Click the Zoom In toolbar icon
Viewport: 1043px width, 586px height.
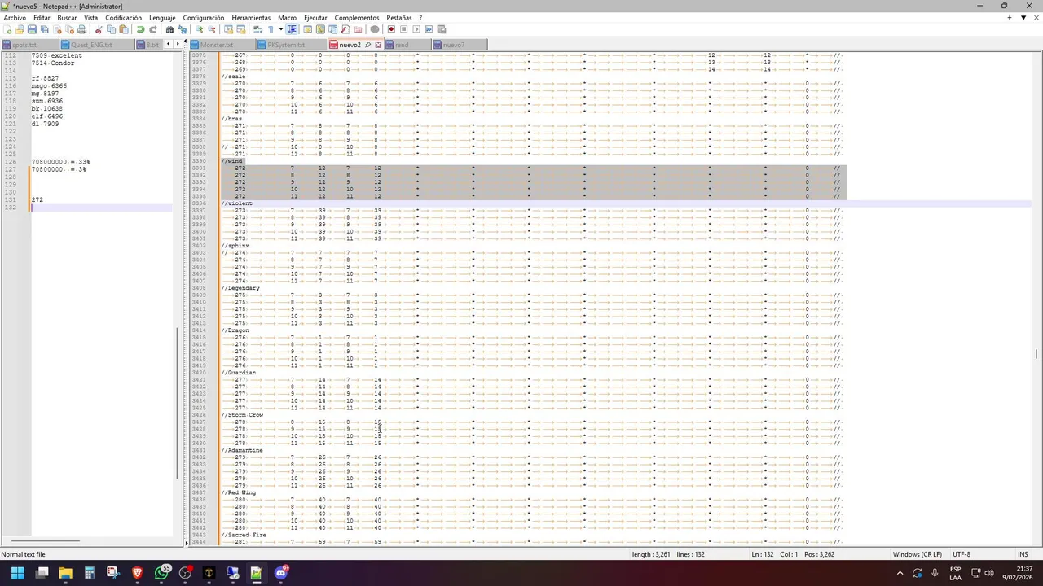[200, 29]
